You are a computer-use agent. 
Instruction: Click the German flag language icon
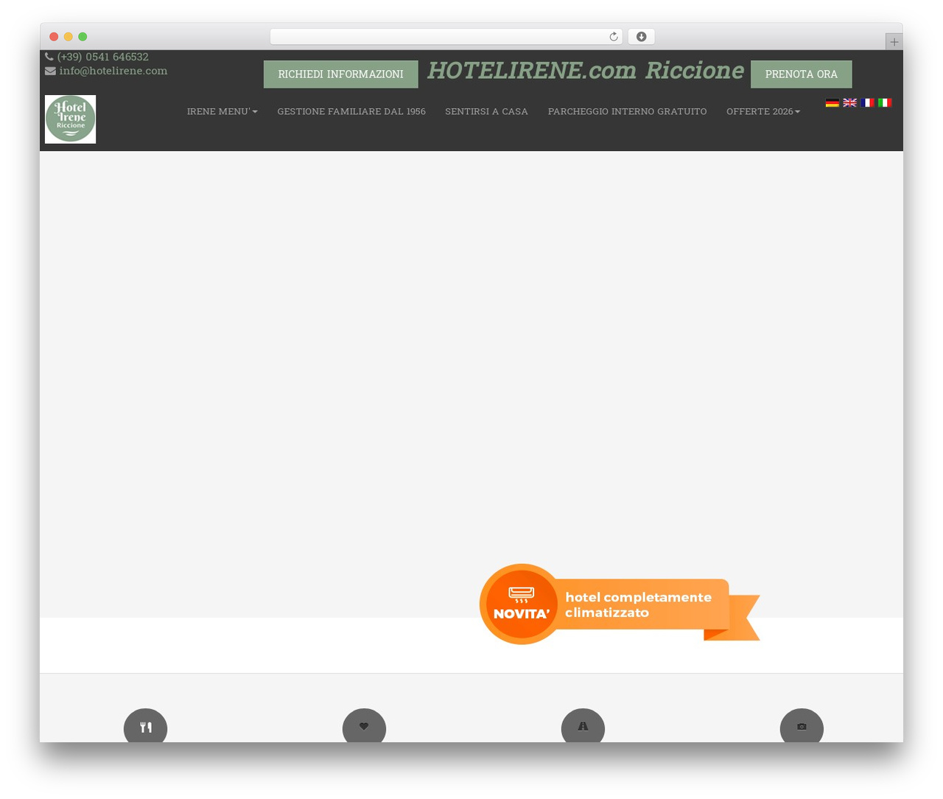tap(832, 102)
